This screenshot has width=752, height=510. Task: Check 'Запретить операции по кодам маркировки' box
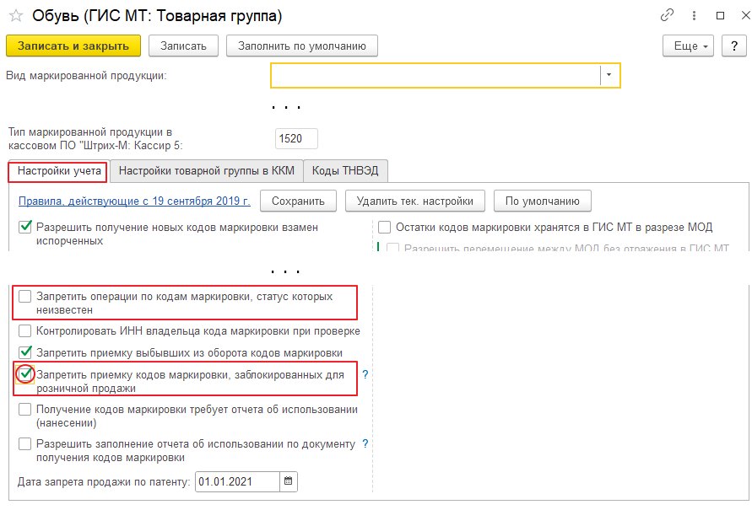tap(25, 297)
